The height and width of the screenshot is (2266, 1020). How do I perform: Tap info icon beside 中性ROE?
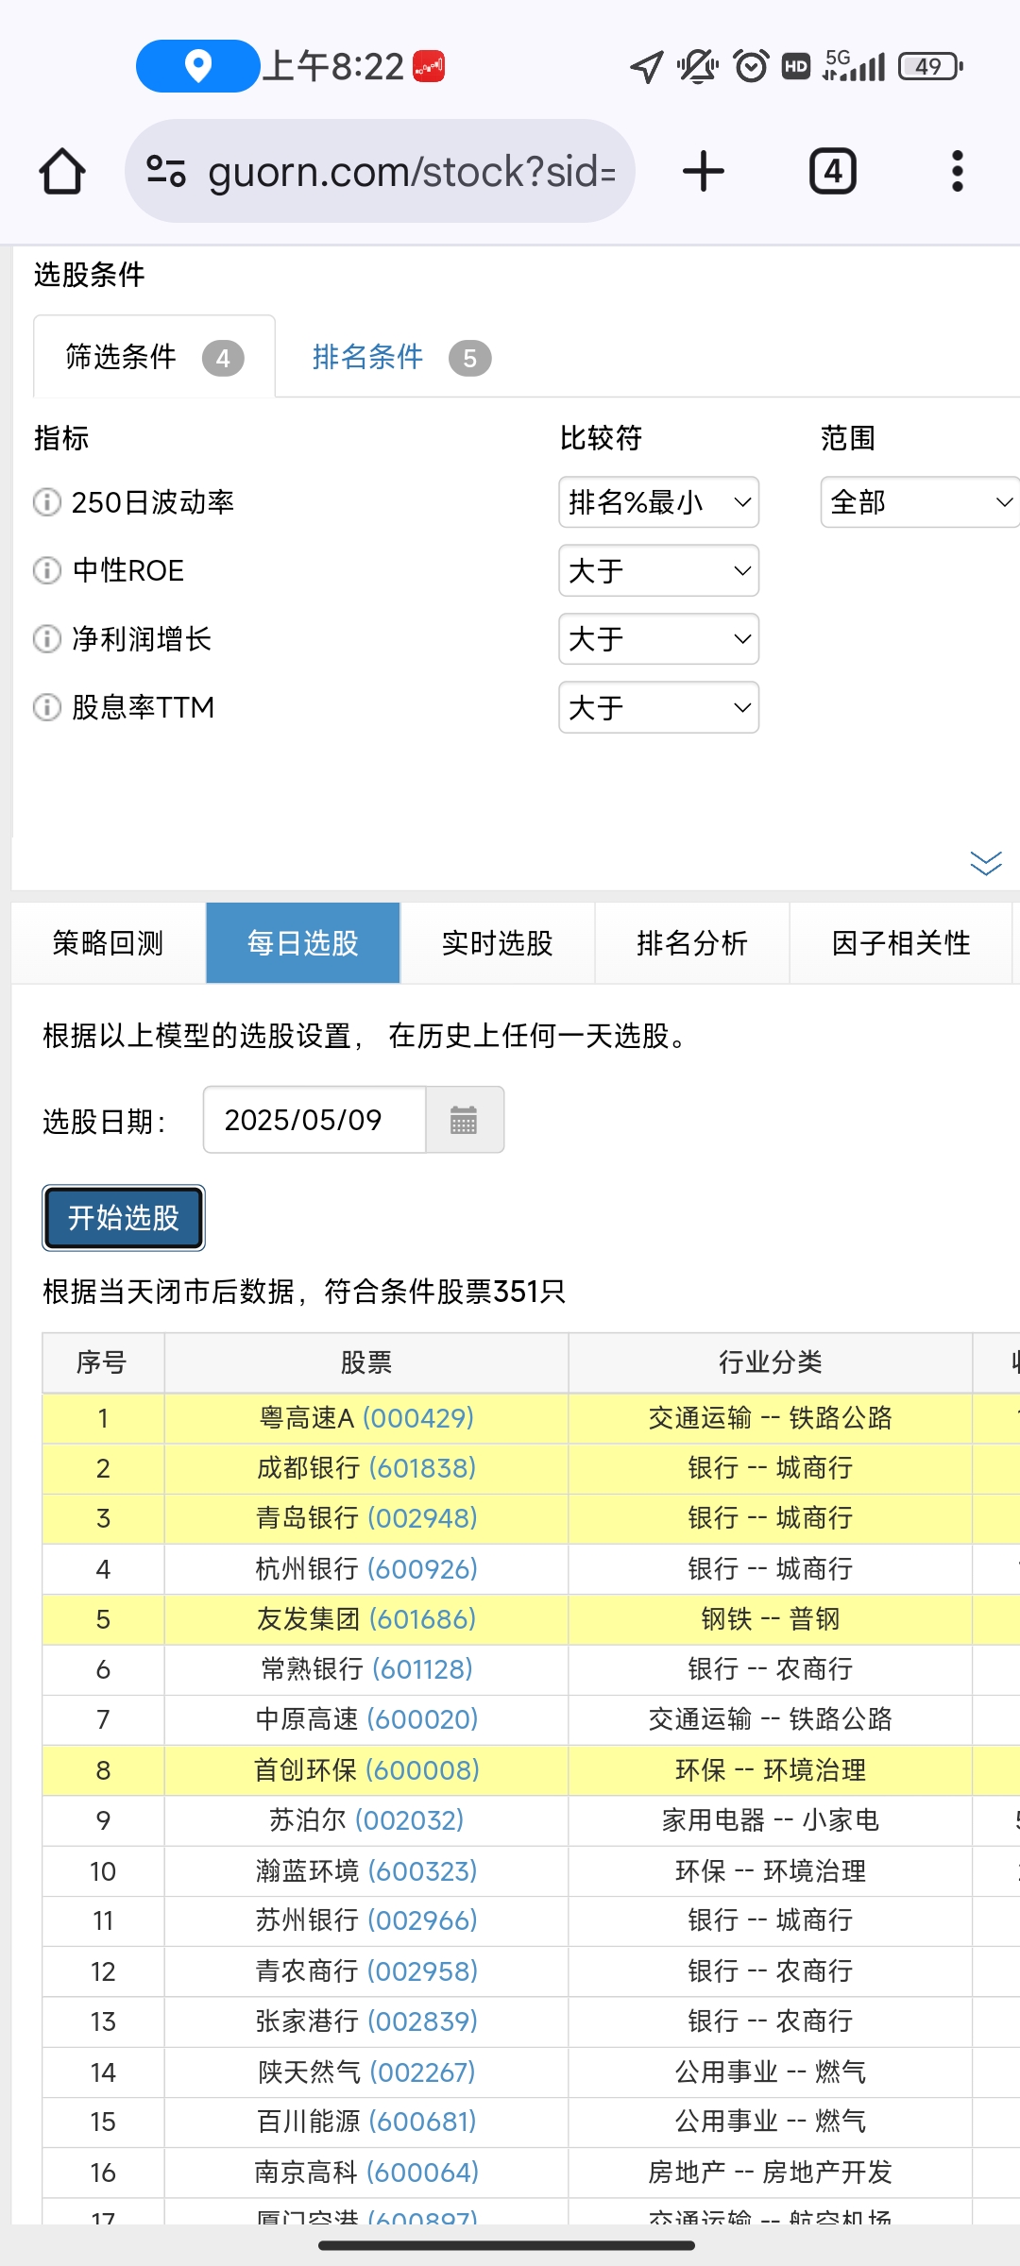pos(46,570)
